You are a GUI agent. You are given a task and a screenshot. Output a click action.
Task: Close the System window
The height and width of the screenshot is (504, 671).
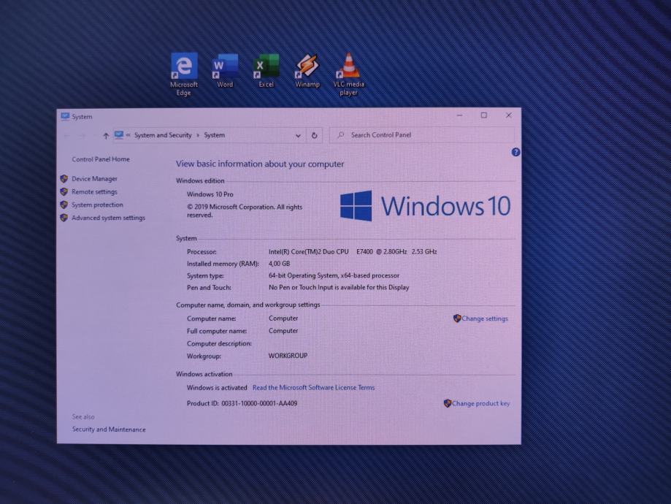point(509,115)
